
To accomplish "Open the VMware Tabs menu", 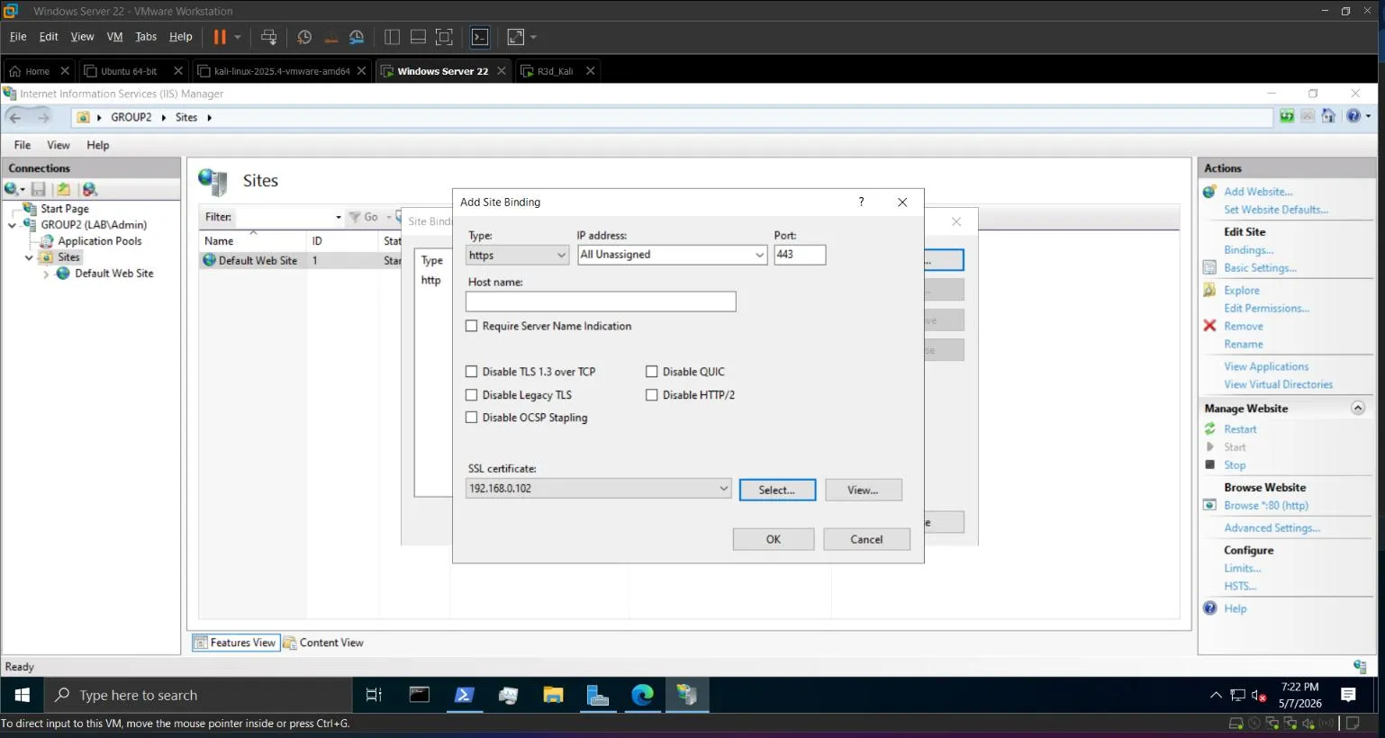I will tap(146, 37).
